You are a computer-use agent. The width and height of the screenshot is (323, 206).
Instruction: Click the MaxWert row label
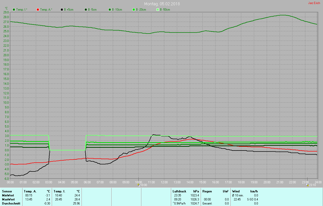8,199
